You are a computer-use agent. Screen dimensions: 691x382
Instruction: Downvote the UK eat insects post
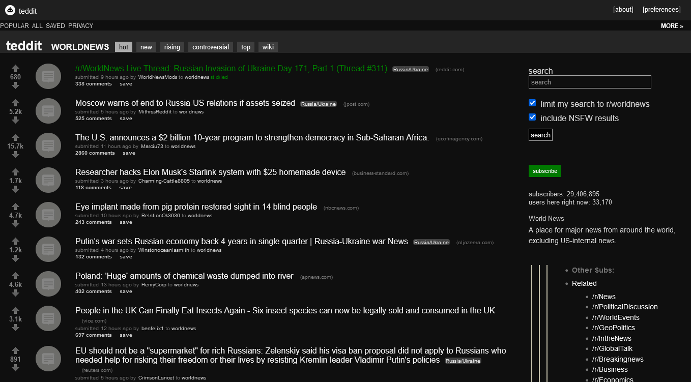[15, 328]
